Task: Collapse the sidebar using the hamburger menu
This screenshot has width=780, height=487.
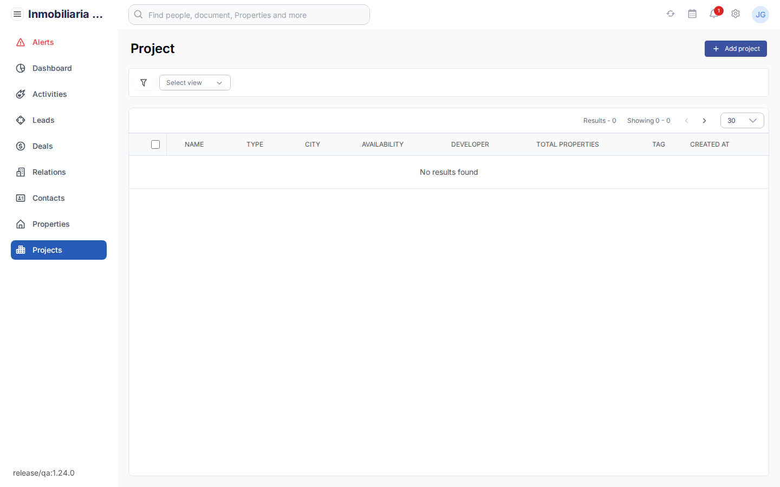Action: pyautogui.click(x=17, y=14)
